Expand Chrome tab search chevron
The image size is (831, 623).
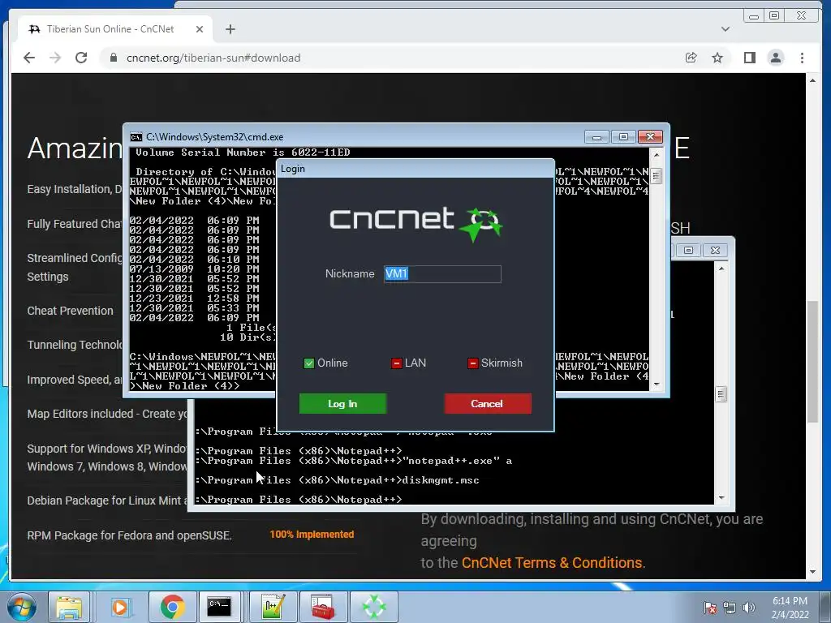(x=726, y=29)
